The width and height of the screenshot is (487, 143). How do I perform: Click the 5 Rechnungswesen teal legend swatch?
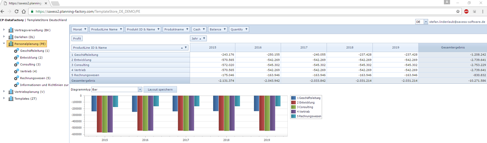(x=294, y=116)
